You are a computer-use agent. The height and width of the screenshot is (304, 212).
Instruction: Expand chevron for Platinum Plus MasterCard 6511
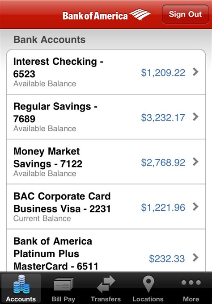tap(196, 258)
